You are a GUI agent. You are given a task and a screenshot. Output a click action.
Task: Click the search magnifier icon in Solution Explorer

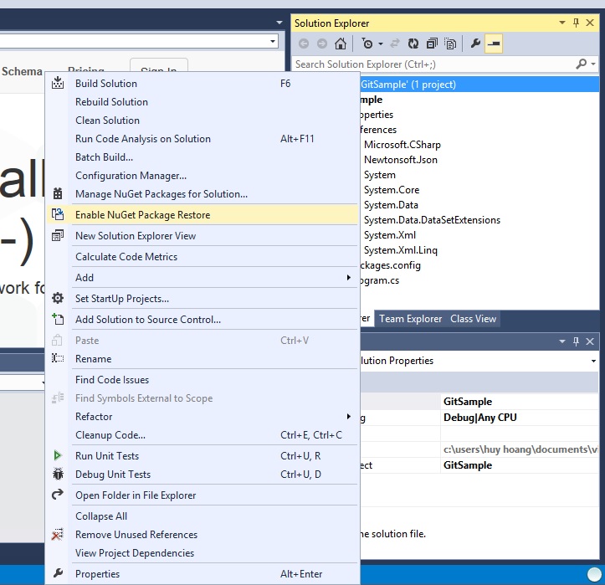pos(582,64)
